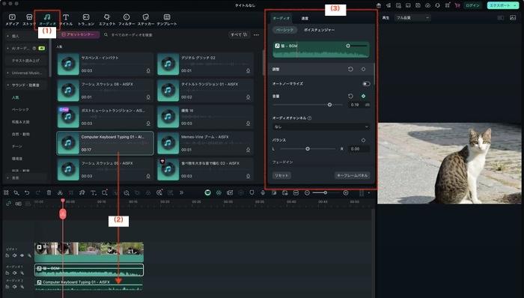The width and height of the screenshot is (524, 298).
Task: Open the テンプレート templates tab
Action: coord(167,19)
